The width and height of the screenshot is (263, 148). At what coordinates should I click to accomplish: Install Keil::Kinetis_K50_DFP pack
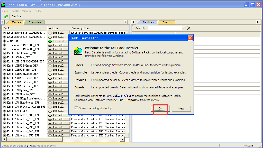point(59,135)
